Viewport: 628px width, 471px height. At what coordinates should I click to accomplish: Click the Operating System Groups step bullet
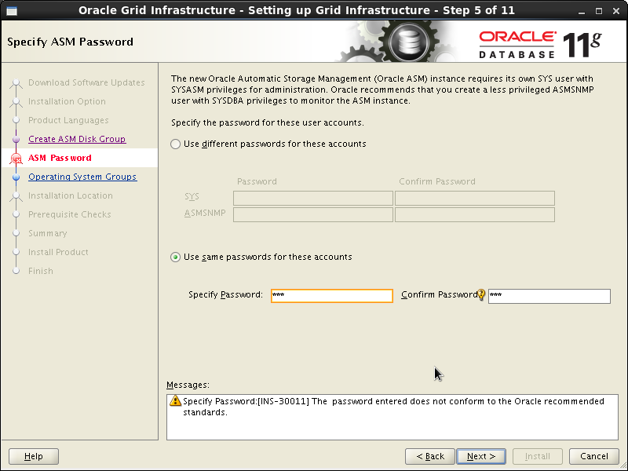[16, 177]
